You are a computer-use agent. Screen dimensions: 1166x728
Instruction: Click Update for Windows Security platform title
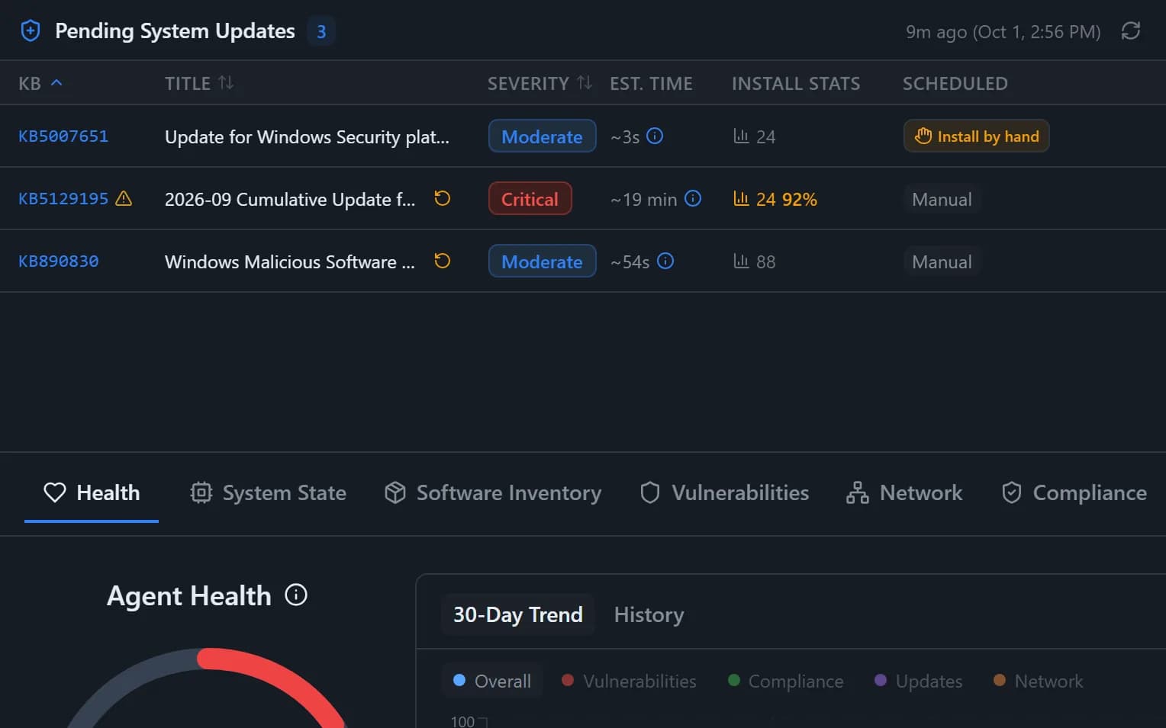click(x=307, y=136)
